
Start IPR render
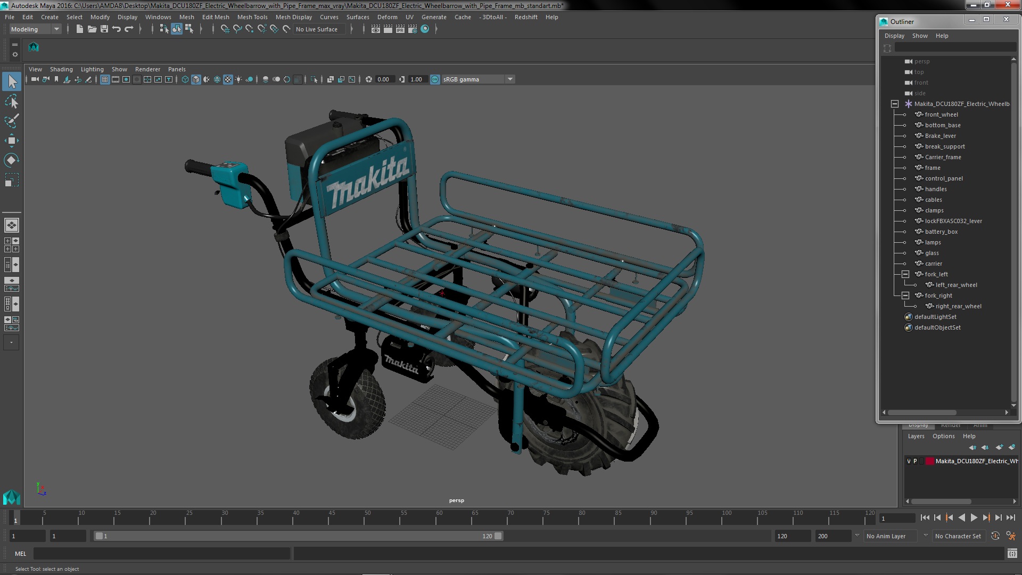click(x=400, y=29)
